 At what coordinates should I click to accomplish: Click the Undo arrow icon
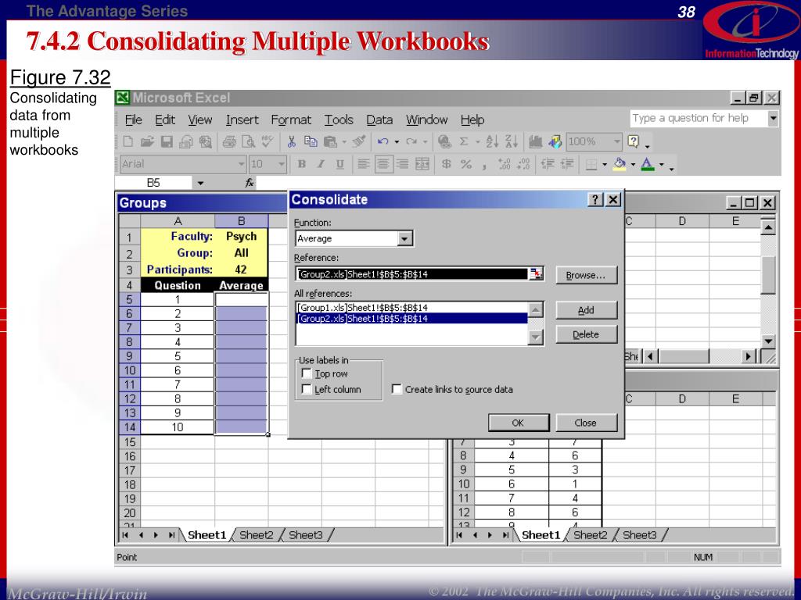tap(383, 142)
